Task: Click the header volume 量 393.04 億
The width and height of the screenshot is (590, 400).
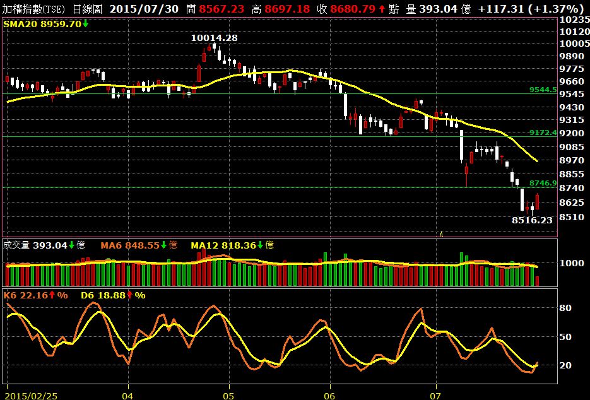Action: click(x=439, y=9)
